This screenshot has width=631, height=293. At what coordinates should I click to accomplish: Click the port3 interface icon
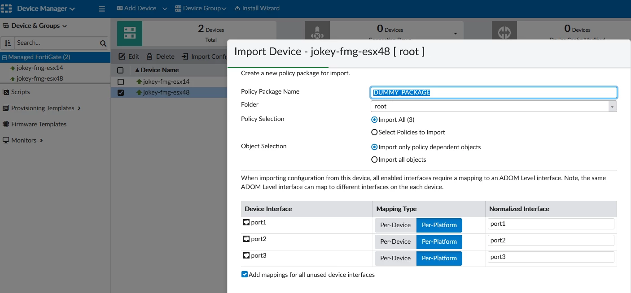(246, 255)
